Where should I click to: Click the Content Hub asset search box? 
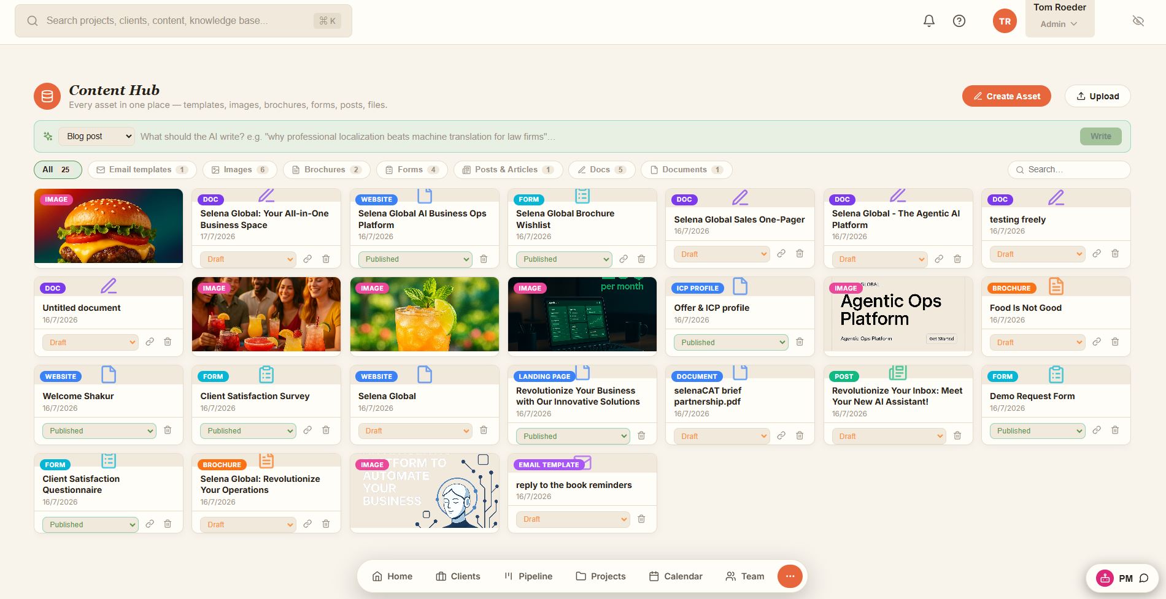click(x=1069, y=169)
